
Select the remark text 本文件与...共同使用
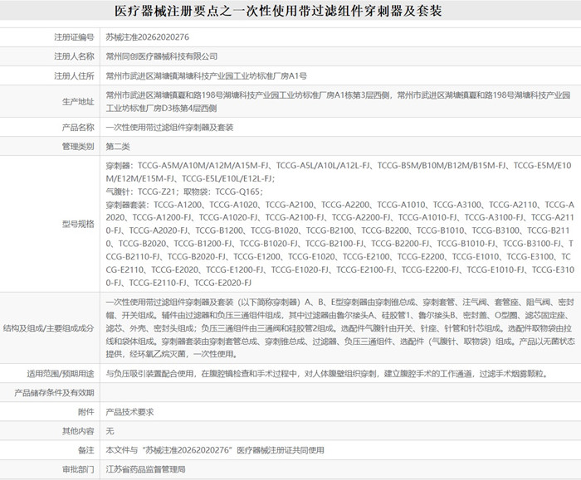215,450
